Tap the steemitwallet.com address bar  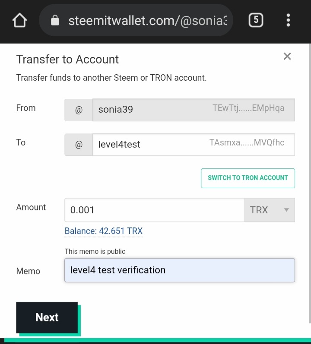click(x=147, y=20)
